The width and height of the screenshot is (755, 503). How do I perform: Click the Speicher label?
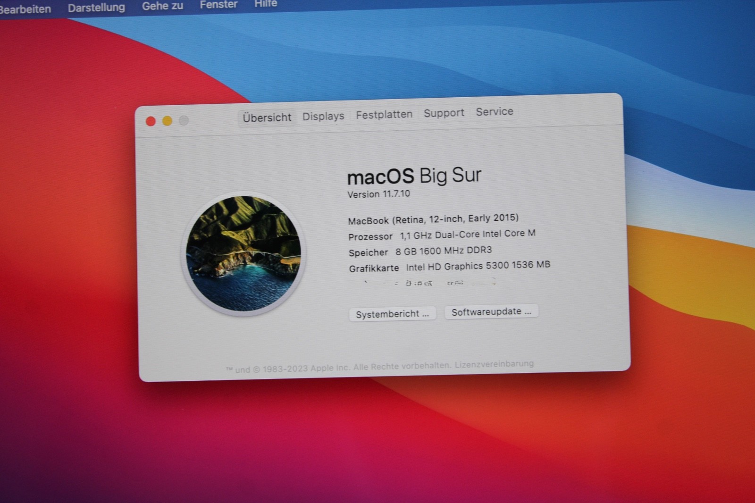(368, 253)
